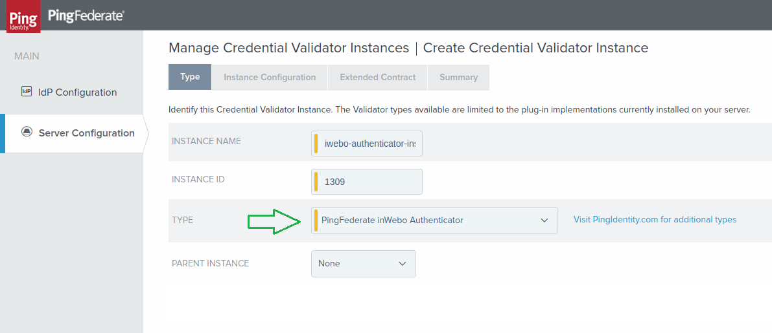772x333 pixels.
Task: Go to the Summary tab
Action: pos(458,77)
